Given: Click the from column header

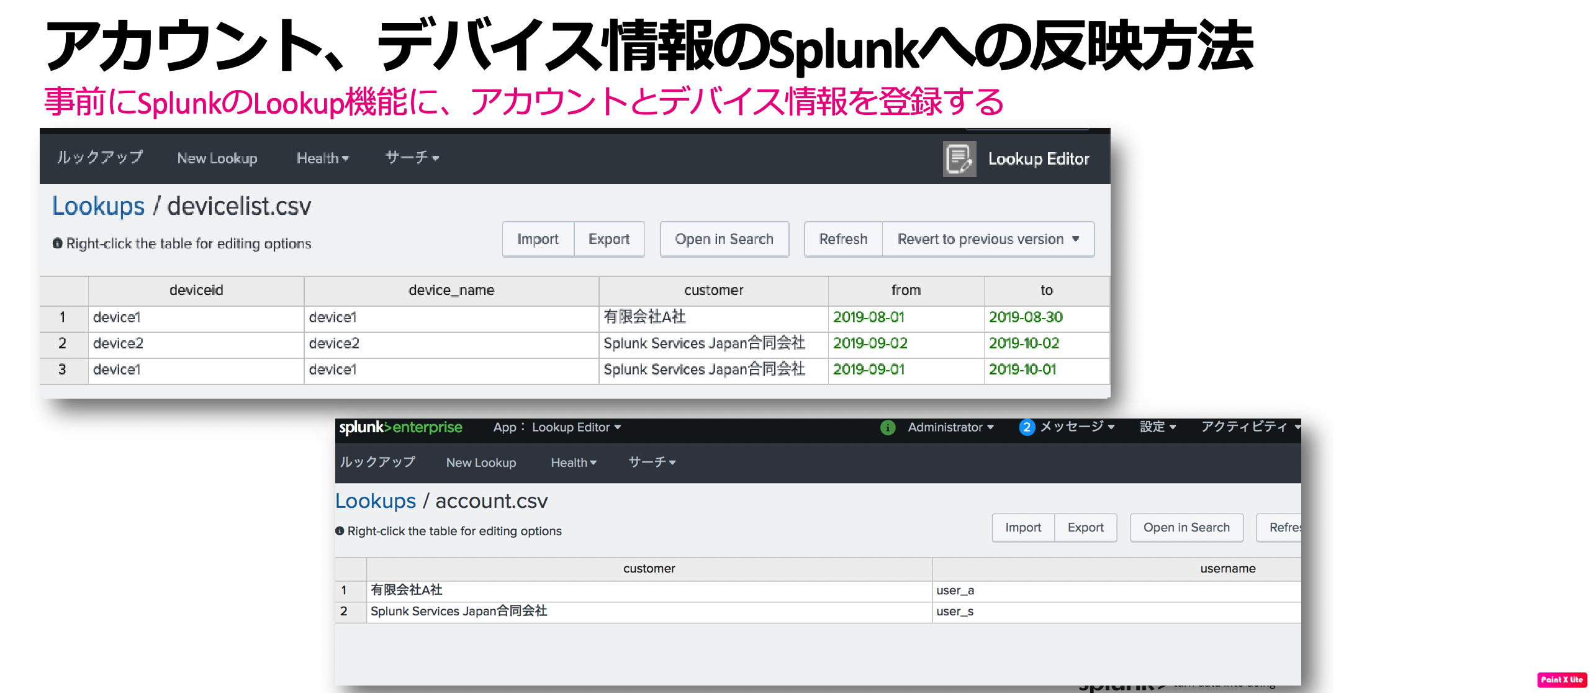Looking at the screenshot, I should [906, 291].
